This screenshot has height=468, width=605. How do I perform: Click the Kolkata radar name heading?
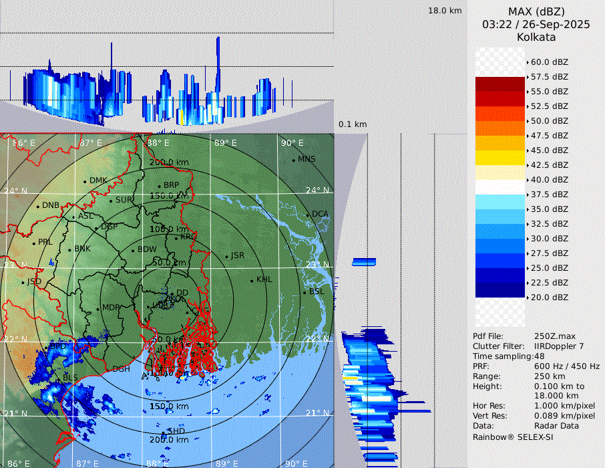tap(536, 37)
